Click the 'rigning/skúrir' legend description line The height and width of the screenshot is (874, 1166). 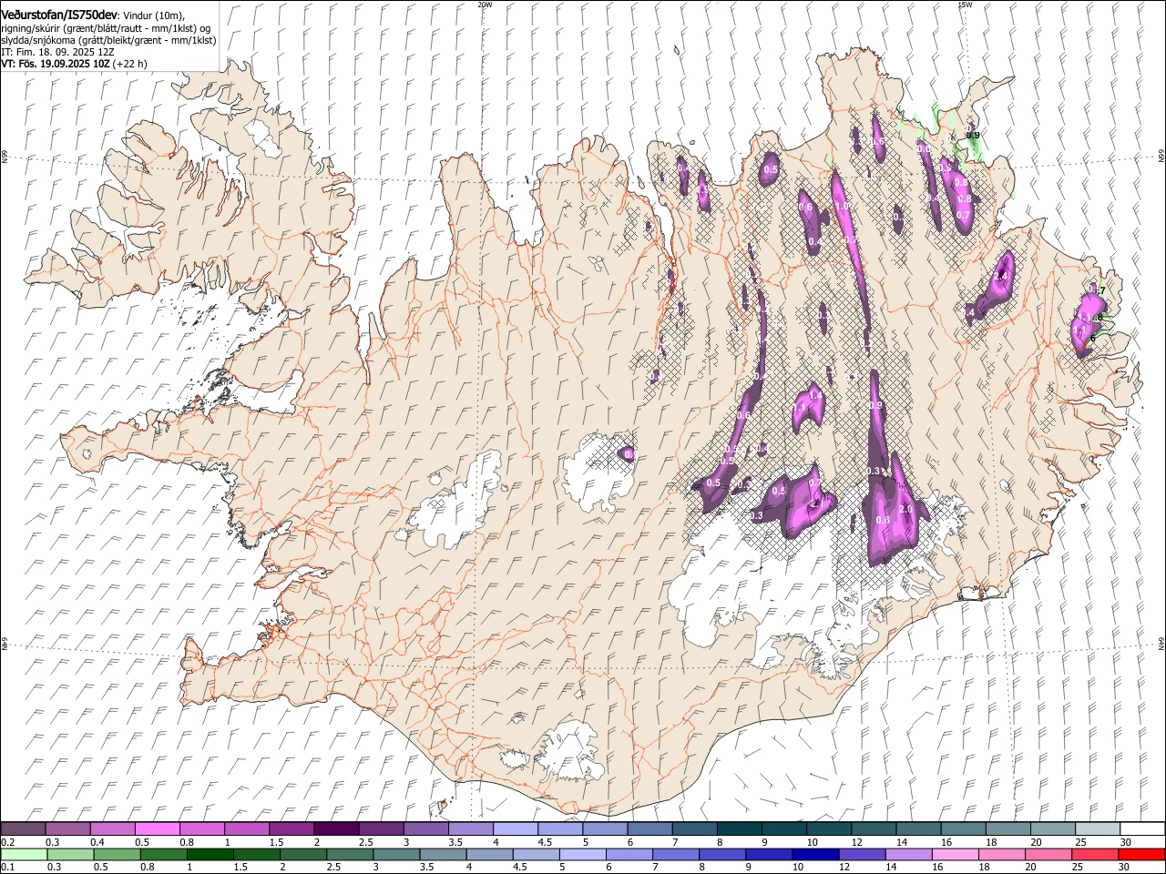106,28
